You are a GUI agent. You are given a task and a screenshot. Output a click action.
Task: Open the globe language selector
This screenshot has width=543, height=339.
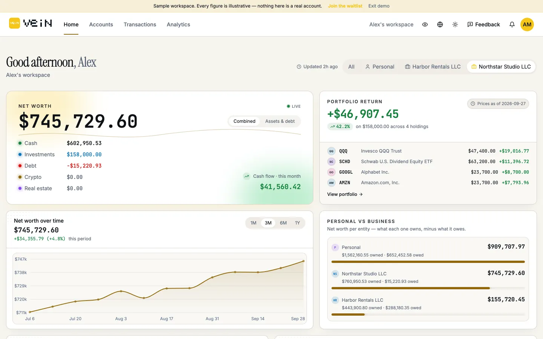tap(440, 24)
